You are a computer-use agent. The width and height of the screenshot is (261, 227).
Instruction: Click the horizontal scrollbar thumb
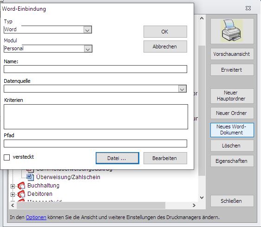[91, 205]
